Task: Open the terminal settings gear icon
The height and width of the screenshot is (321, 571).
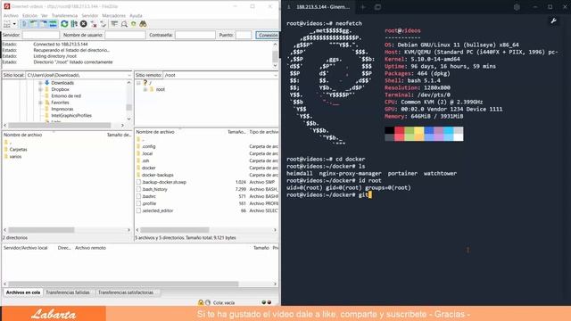Action: point(517,7)
